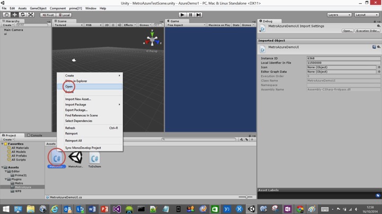Select the MetroAzur Unity scene asset
Viewport: 382px width, 214px height.
pos(75,159)
